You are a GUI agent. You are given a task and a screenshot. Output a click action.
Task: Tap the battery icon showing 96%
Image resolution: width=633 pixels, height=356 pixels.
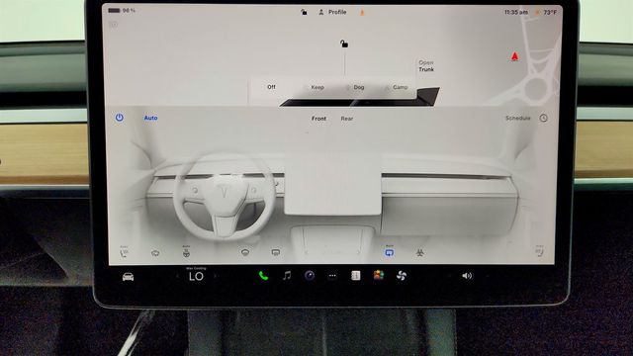coord(115,11)
